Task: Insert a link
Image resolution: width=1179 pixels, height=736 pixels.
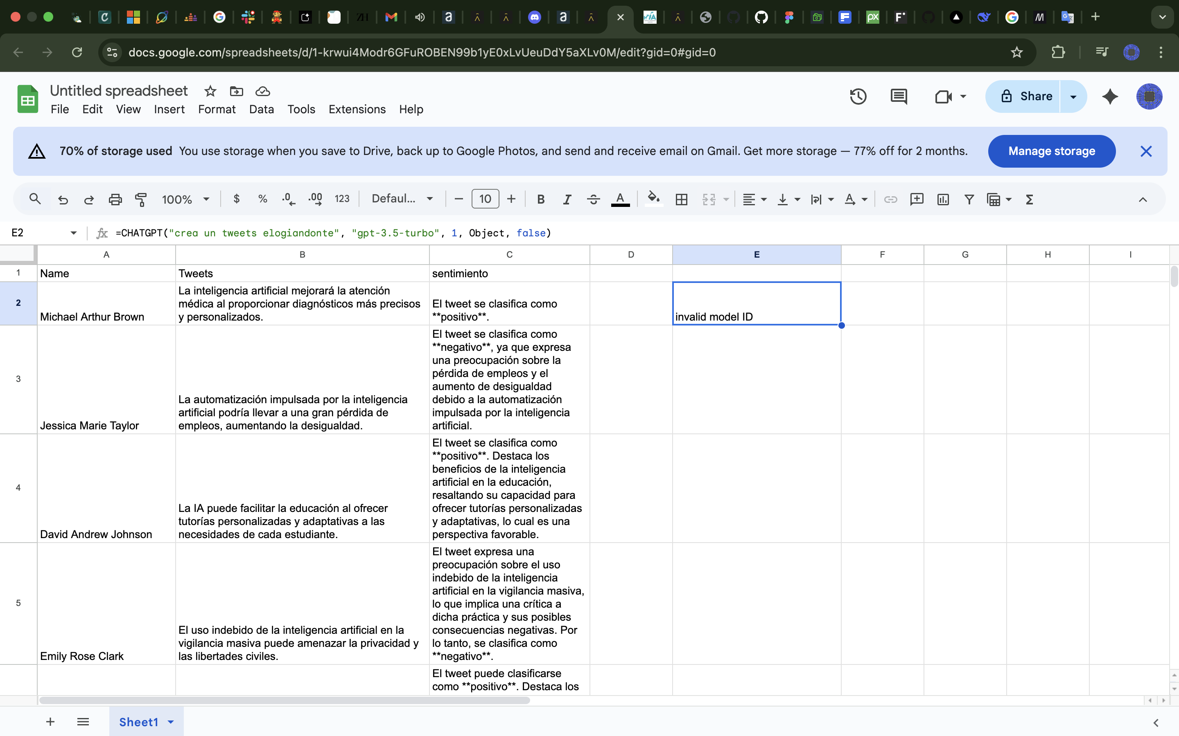Action: [890, 199]
